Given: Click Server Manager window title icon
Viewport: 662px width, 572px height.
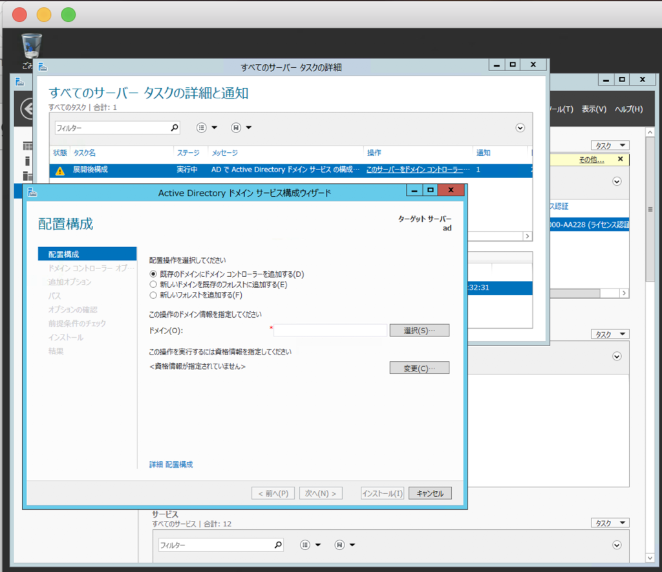Looking at the screenshot, I should point(19,82).
